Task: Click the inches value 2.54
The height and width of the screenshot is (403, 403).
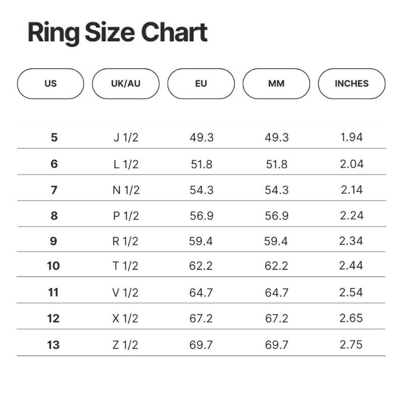Action: coord(351,292)
